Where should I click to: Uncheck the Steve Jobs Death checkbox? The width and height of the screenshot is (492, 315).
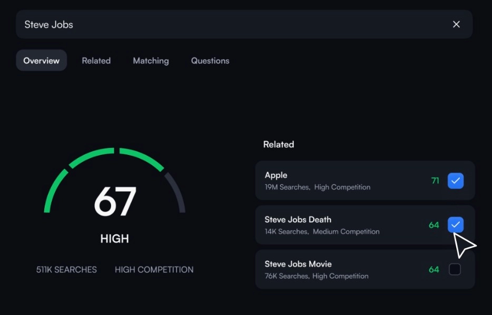(x=455, y=225)
